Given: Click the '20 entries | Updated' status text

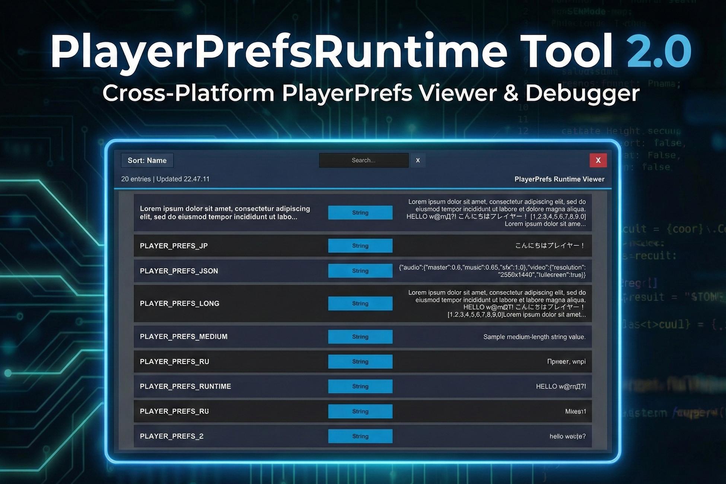Looking at the screenshot, I should pos(165,179).
